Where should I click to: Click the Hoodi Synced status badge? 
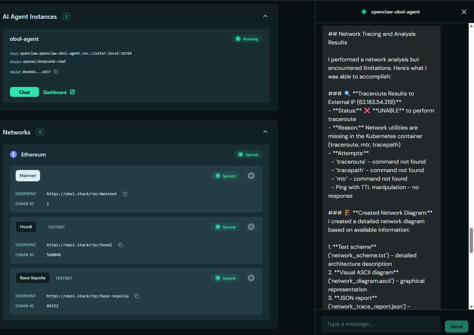pyautogui.click(x=225, y=227)
